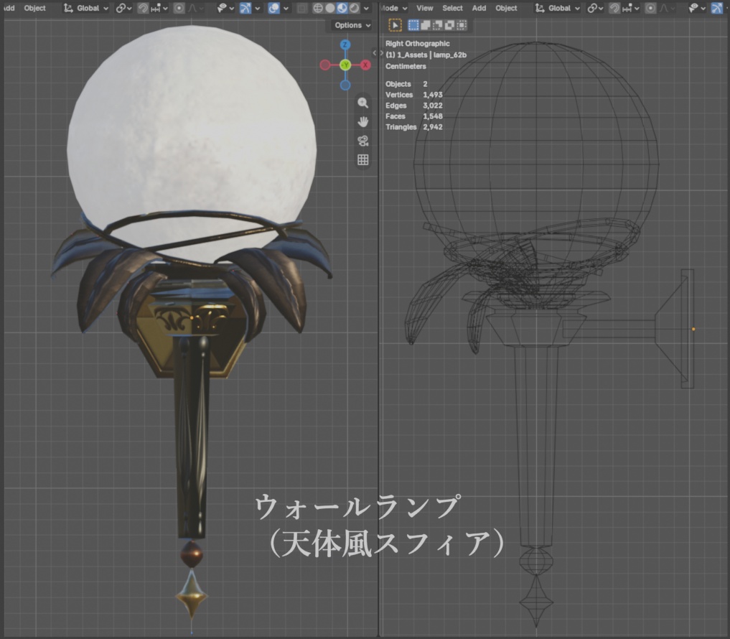The height and width of the screenshot is (639, 730).
Task: Open pivot point dropdown in left viewport
Action: (x=123, y=8)
